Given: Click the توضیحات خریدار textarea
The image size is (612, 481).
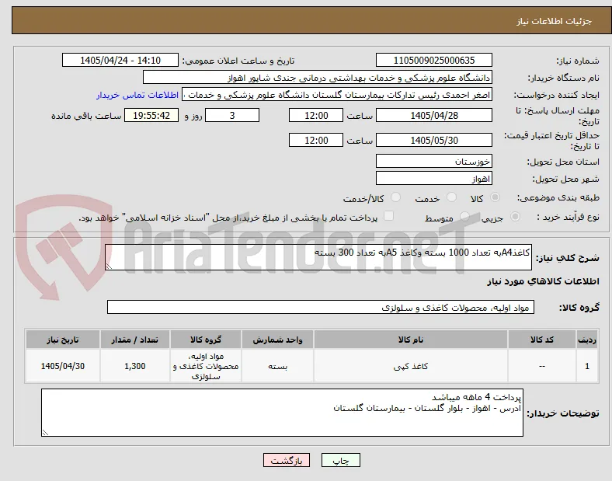Looking at the screenshot, I should point(282,413).
